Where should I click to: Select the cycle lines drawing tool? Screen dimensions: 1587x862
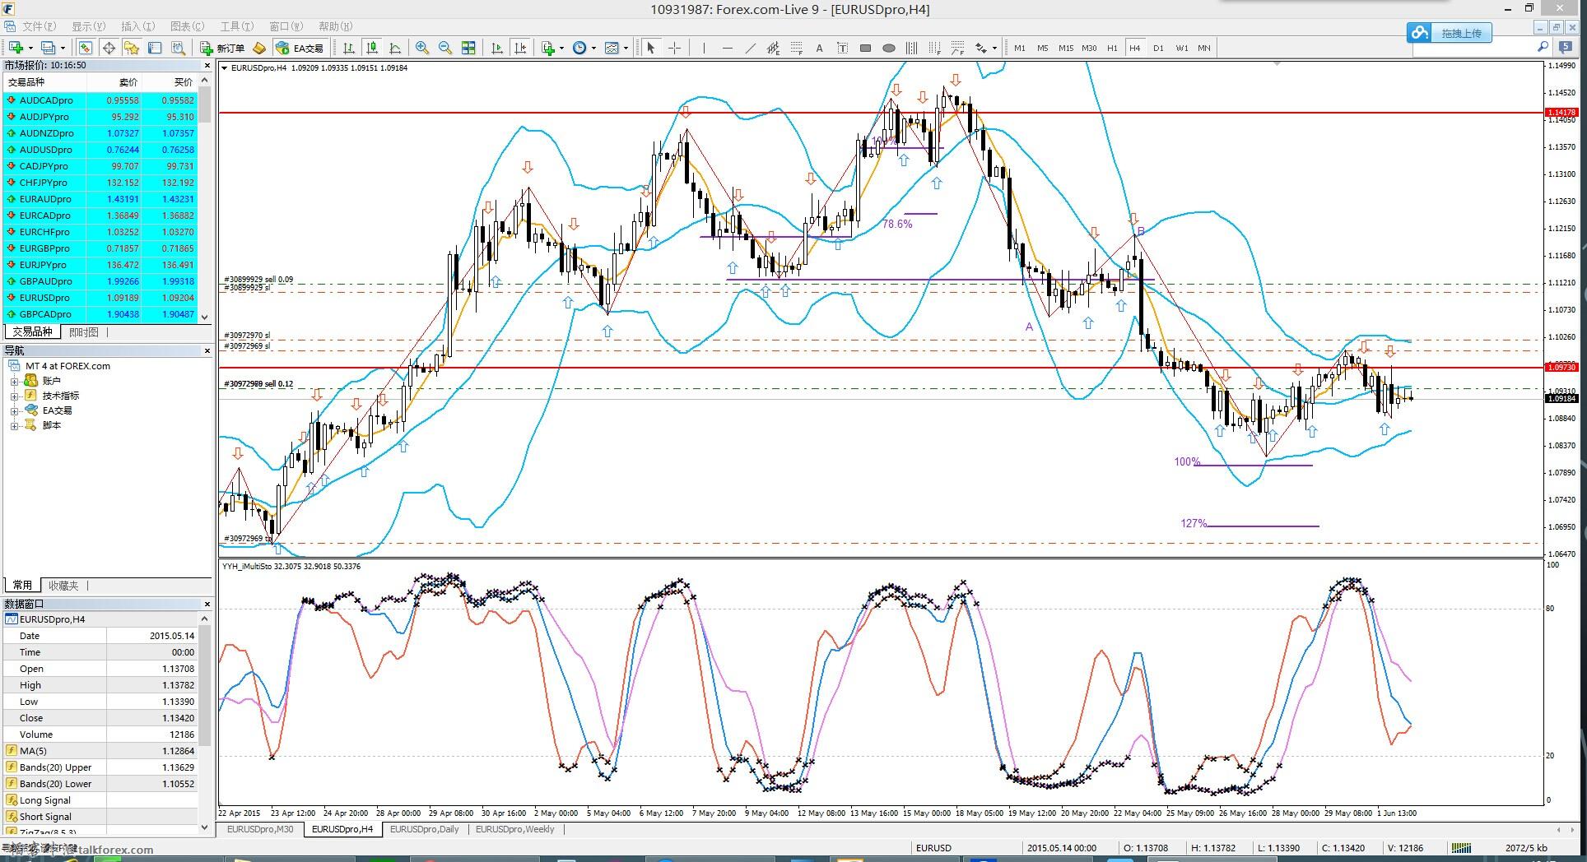click(911, 48)
